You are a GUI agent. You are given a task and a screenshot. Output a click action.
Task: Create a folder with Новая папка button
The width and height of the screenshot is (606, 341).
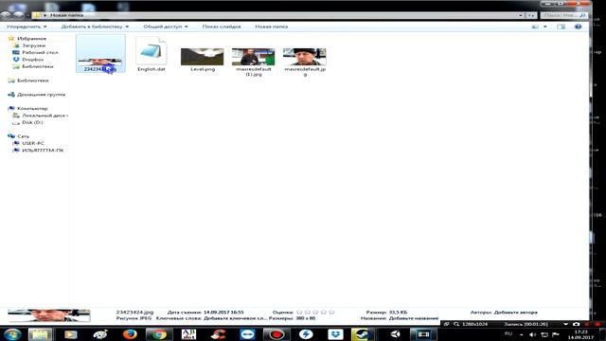(272, 27)
